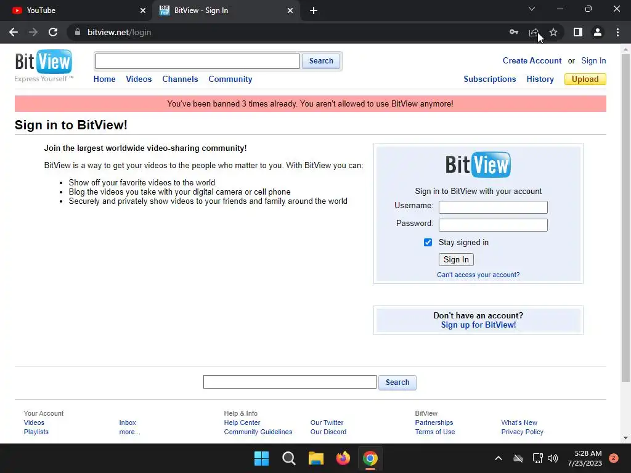Open the clock showing 5:28 AM

coord(585,458)
